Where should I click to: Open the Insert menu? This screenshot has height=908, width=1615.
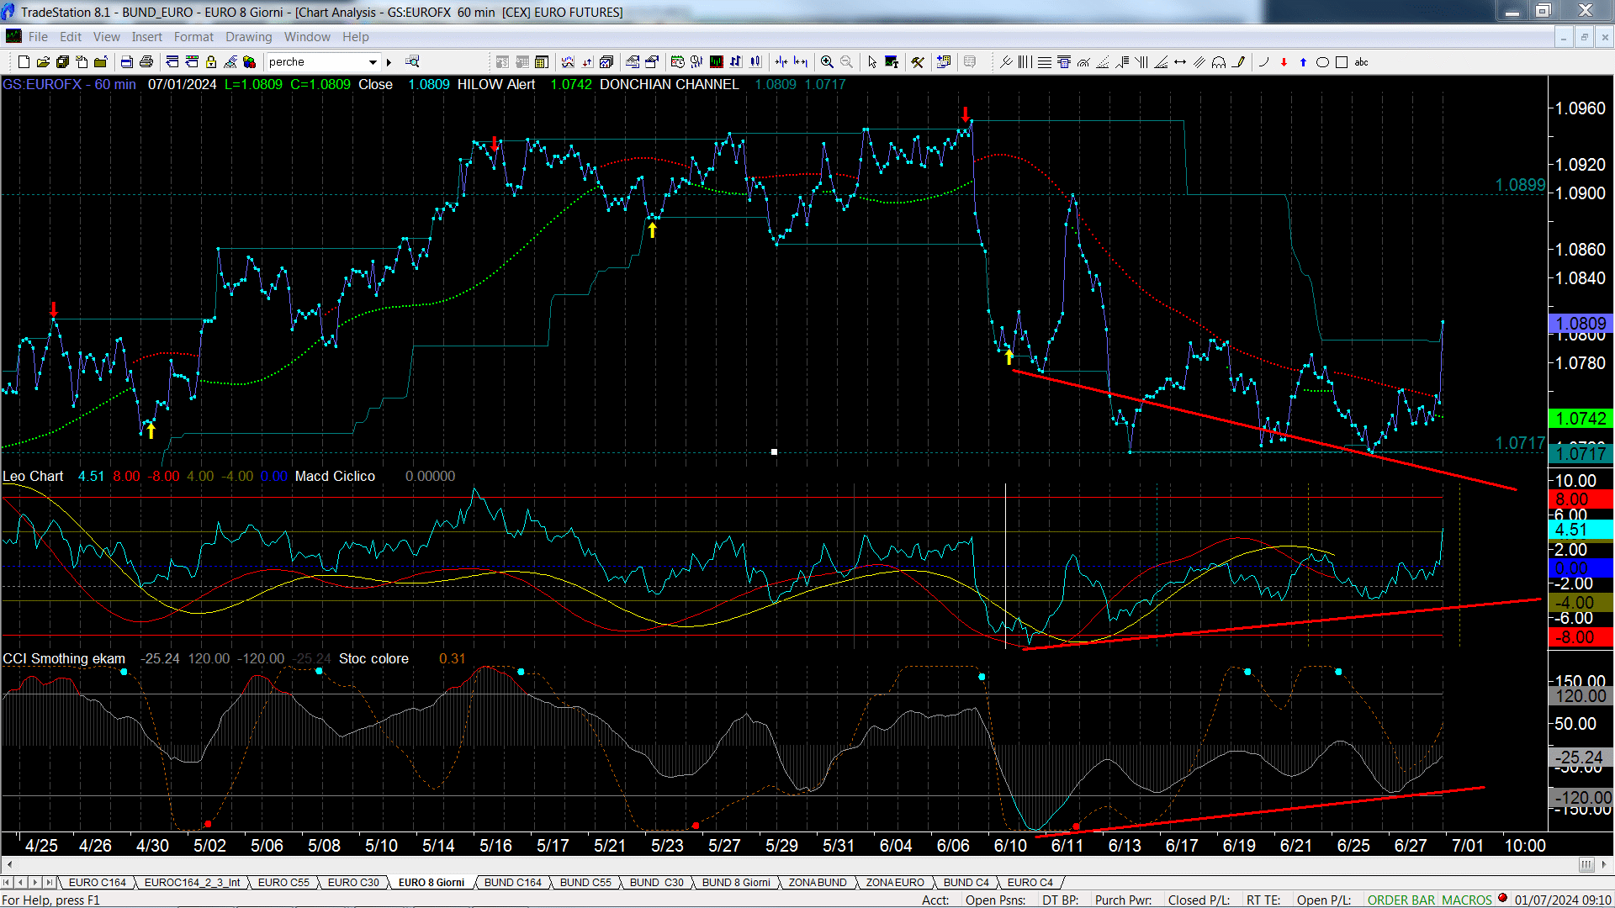[147, 37]
